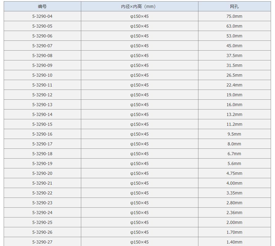Click the φ150×45 cell in the 5-3290-05 row
Image resolution: width=275 pixels, height=246 pixels.
pos(139,26)
